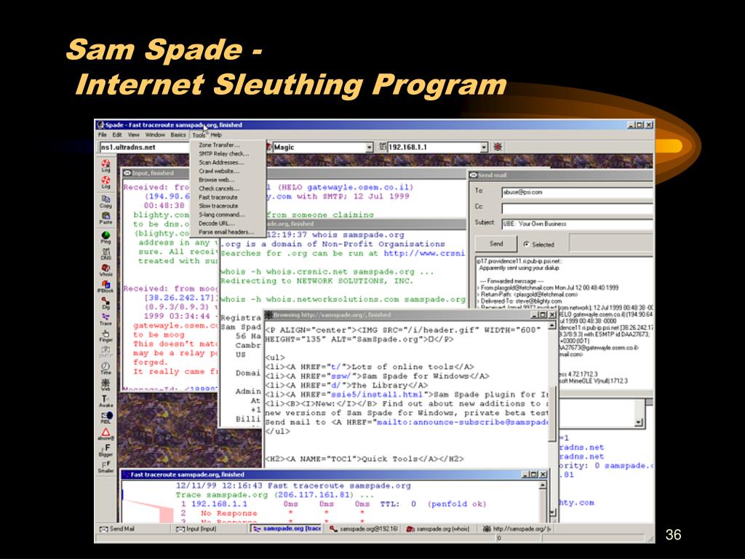This screenshot has width=745, height=559.
Task: Make font Smaller using sidebar icon
Action: coord(105,467)
